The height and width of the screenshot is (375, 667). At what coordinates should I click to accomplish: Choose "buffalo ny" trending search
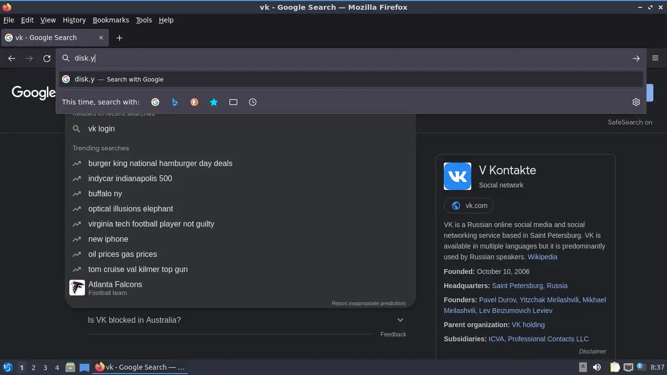tap(105, 193)
